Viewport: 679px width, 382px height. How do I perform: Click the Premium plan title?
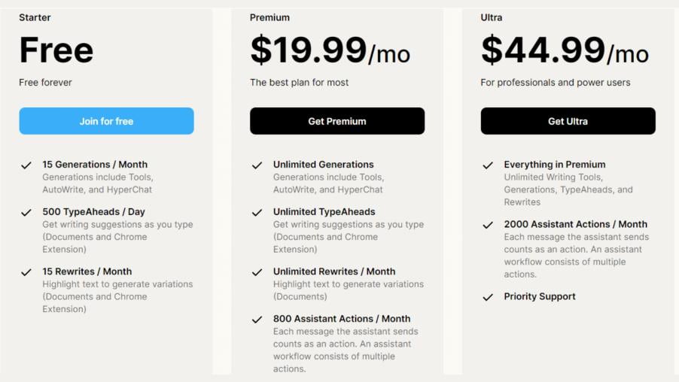pos(269,17)
